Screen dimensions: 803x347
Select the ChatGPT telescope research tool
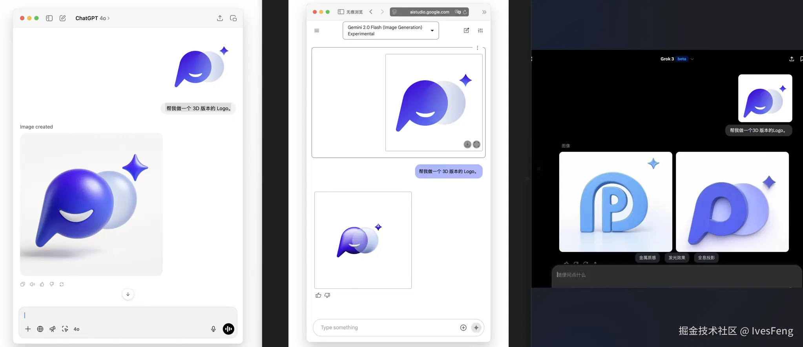click(x=53, y=329)
